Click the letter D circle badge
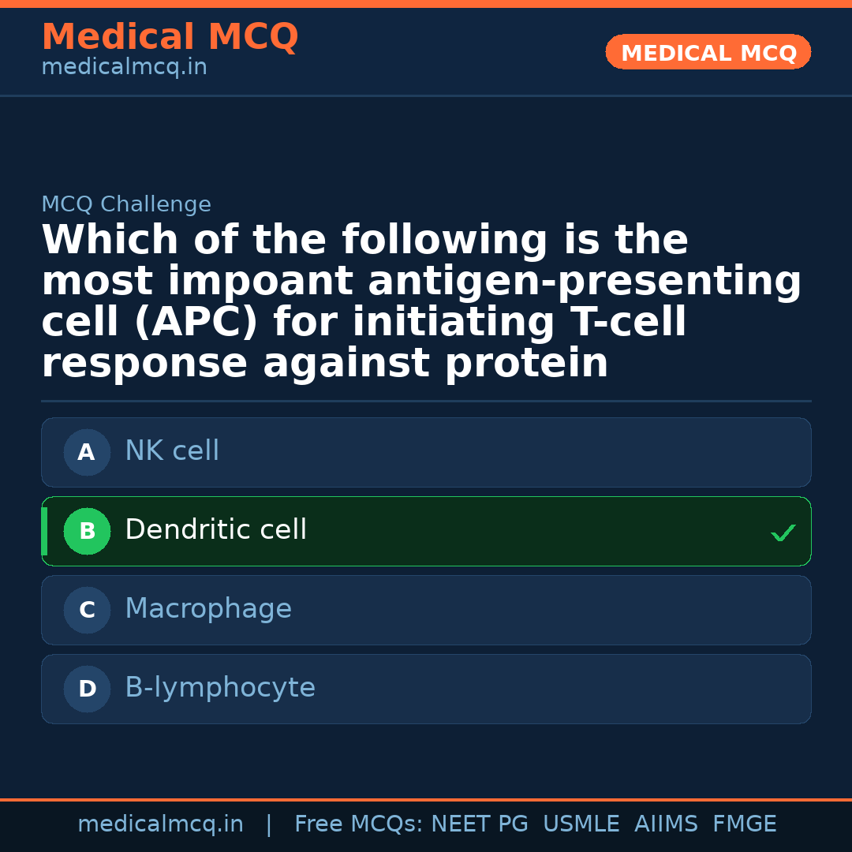Screen dimensions: 852x852 point(87,689)
